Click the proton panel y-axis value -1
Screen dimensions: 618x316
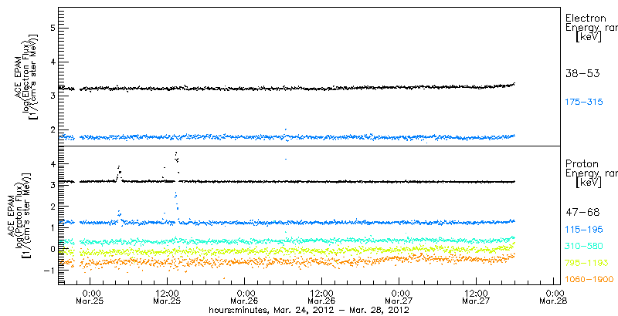coord(49,271)
